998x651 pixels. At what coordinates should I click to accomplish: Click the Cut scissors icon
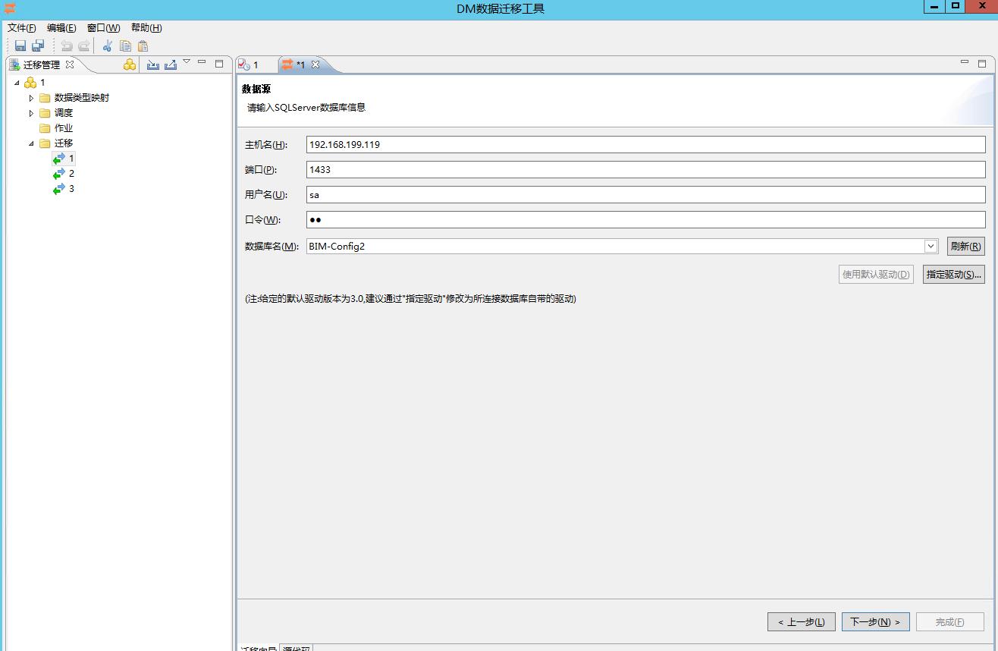pos(108,46)
